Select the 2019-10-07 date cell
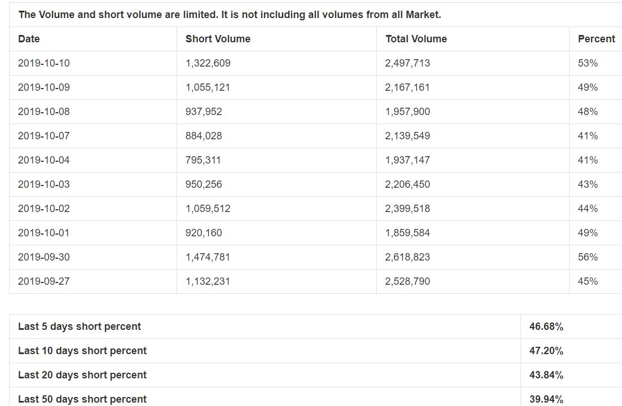Screen dimensions: 622x406 coord(44,136)
